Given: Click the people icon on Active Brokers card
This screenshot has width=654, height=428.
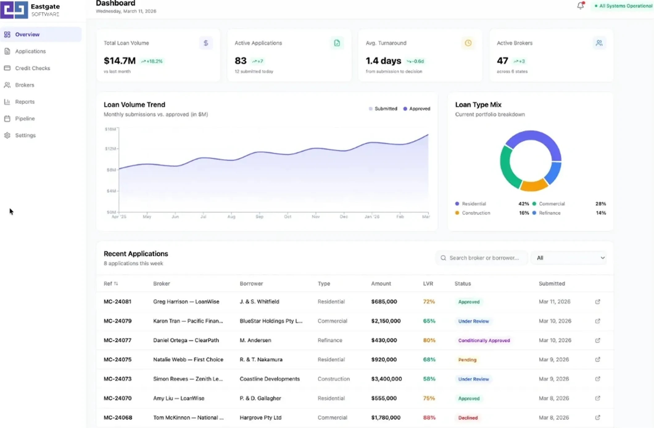Looking at the screenshot, I should [599, 43].
